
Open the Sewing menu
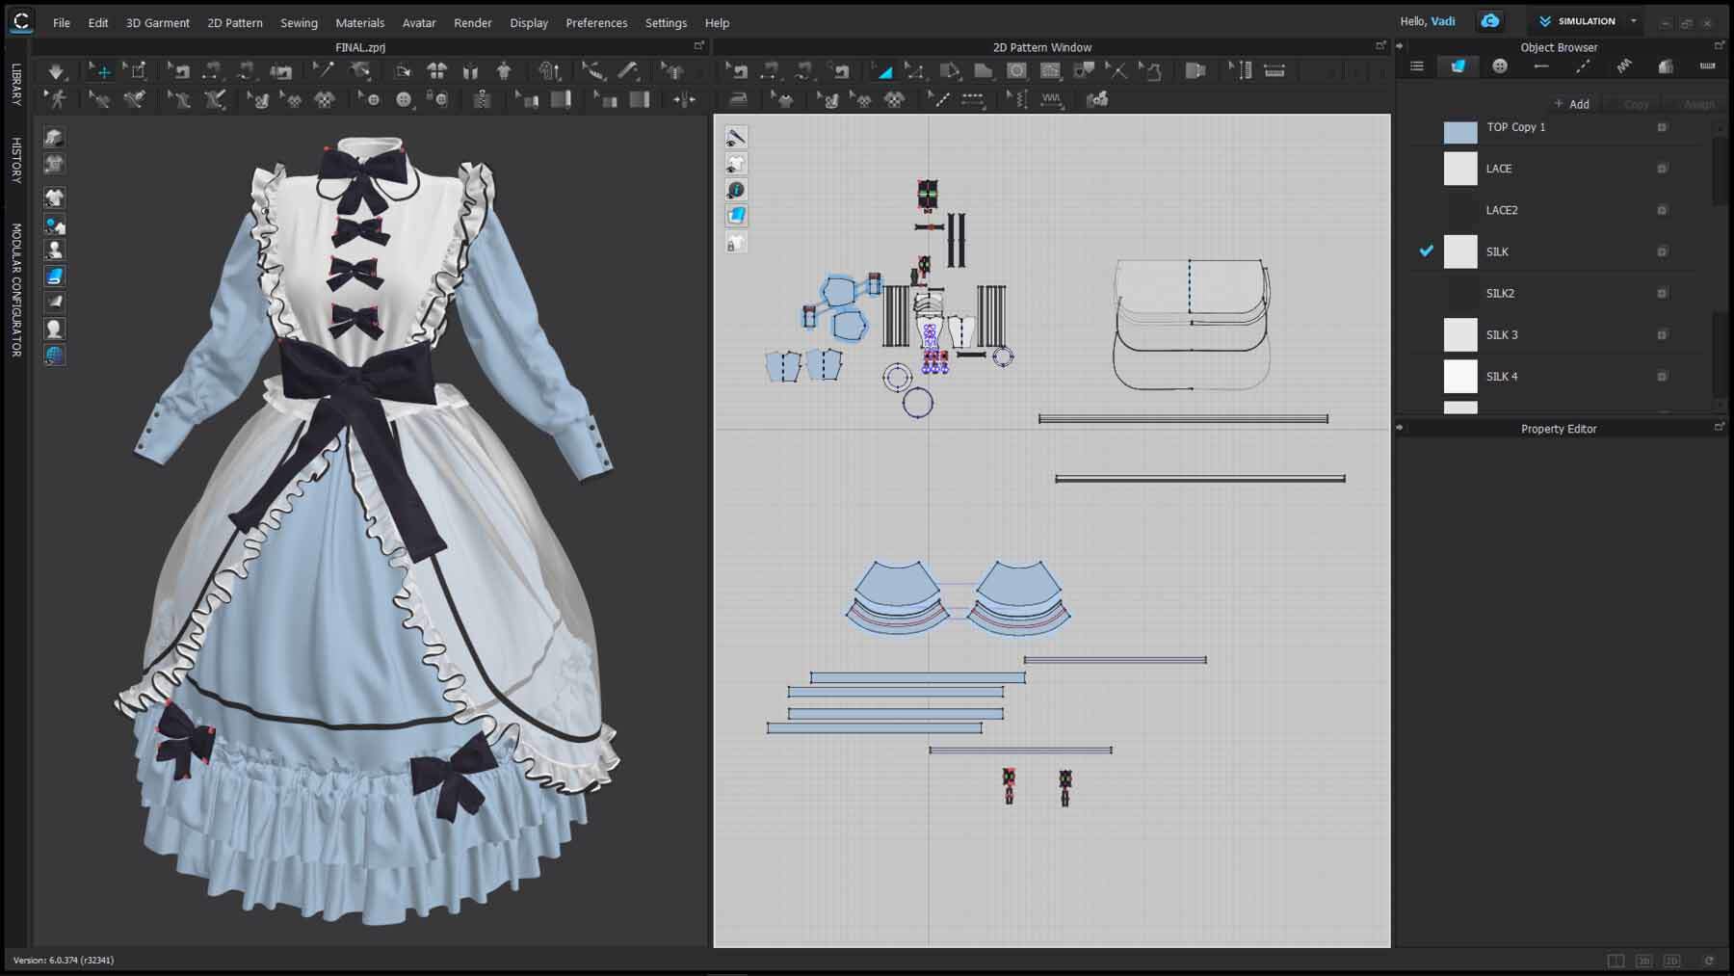coord(299,23)
